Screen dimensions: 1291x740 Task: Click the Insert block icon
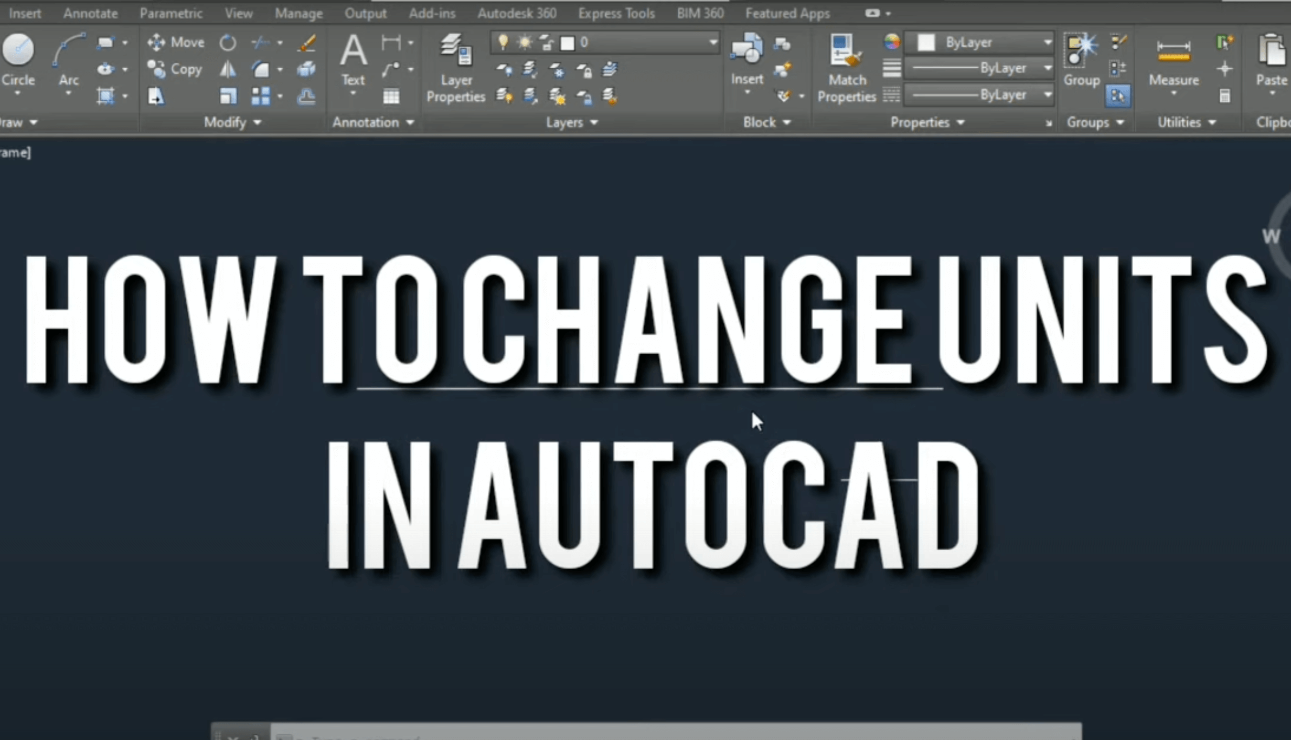(x=746, y=49)
